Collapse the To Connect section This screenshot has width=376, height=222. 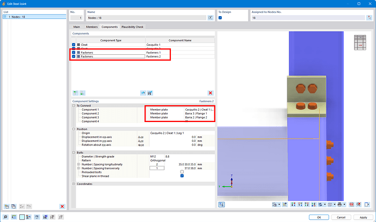(x=74, y=106)
